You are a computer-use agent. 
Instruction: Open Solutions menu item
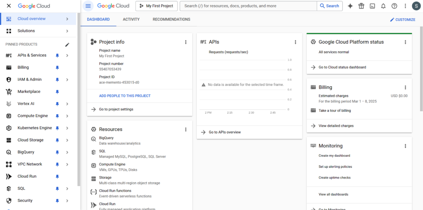pos(38,31)
